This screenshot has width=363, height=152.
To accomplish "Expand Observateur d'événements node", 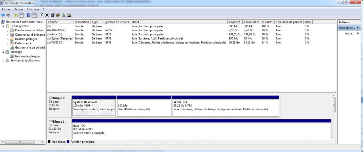I will (8, 34).
